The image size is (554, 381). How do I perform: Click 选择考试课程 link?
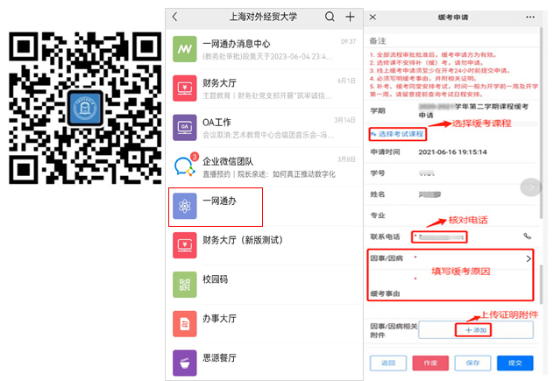point(397,133)
